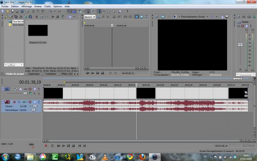Click the arrow to show more docked tabs
This screenshot has width=257, height=161.
click(78, 74)
